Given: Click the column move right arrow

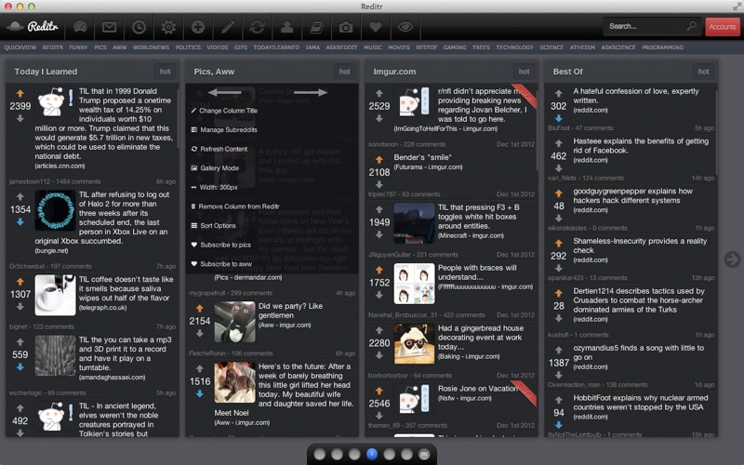Looking at the screenshot, I should [x=311, y=92].
